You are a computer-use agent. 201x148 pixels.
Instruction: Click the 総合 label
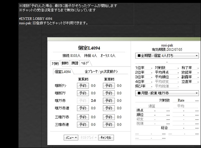coord(164,128)
